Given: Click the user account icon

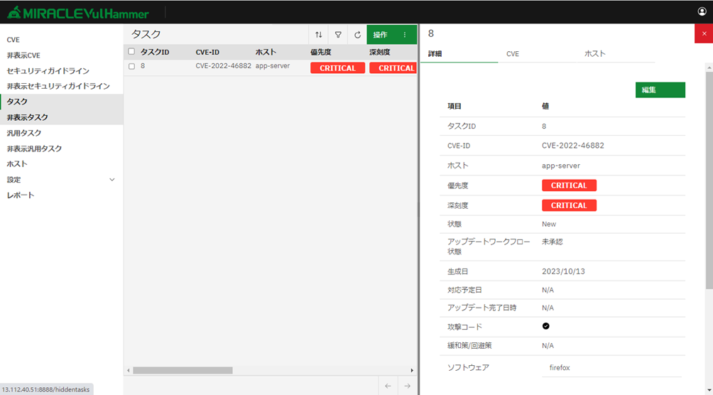Looking at the screenshot, I should pos(702,12).
